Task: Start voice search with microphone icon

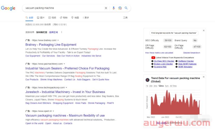Action: pos(113,8)
